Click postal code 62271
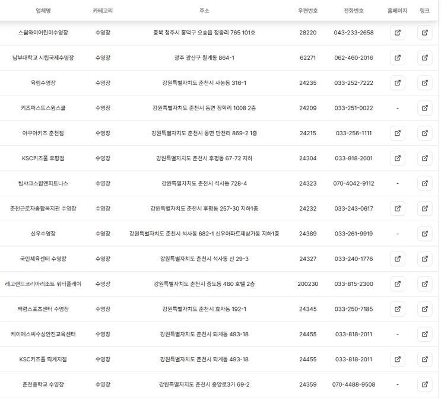The width and height of the screenshot is (441, 398). 307,58
